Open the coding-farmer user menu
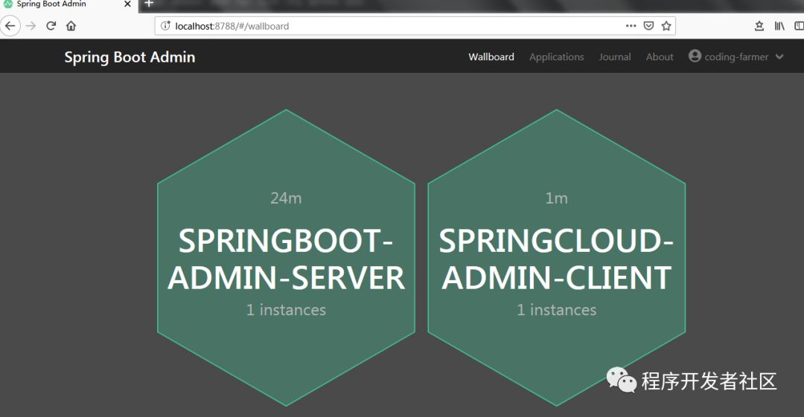This screenshot has height=417, width=804. coord(736,56)
